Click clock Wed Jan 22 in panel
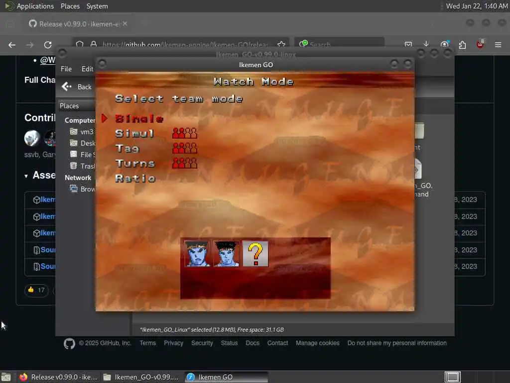This screenshot has height=383, width=510. (x=477, y=6)
